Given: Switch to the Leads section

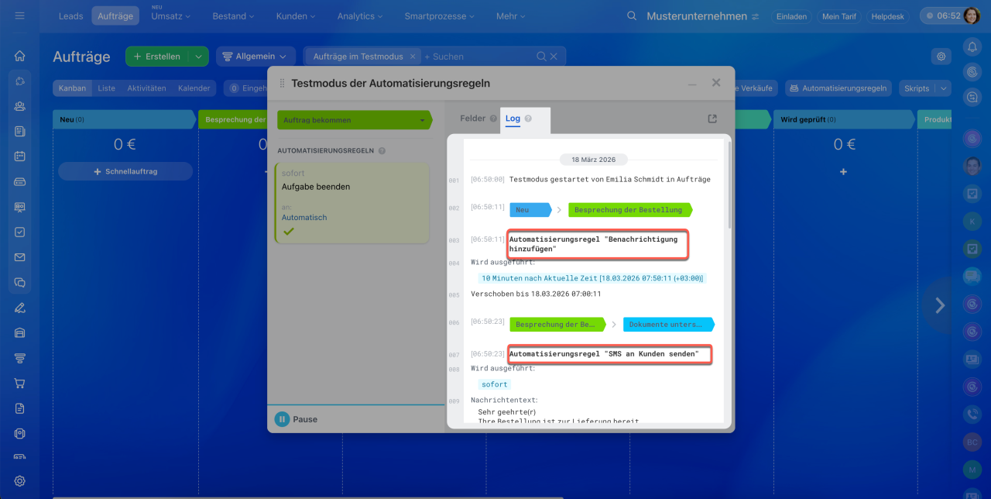Looking at the screenshot, I should [x=71, y=16].
